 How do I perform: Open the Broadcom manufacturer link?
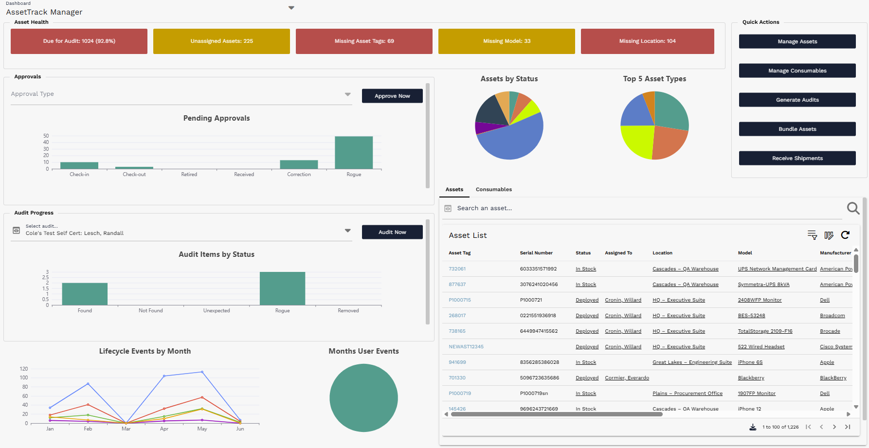pos(832,316)
